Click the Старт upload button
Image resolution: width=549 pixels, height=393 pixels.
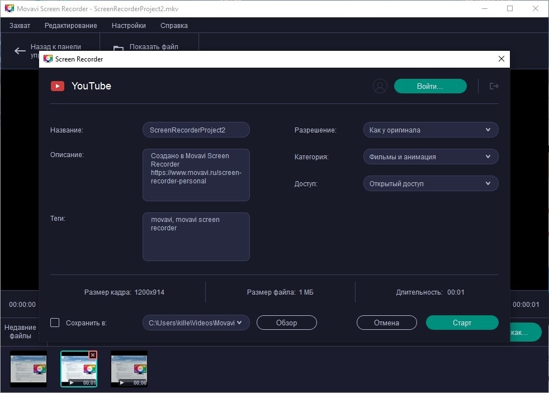click(x=462, y=323)
